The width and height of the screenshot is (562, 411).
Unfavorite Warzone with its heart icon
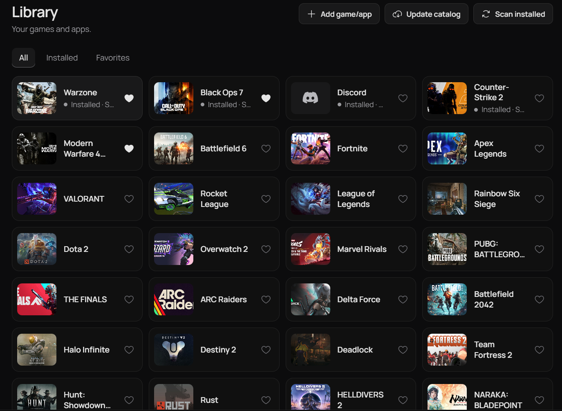pos(129,98)
